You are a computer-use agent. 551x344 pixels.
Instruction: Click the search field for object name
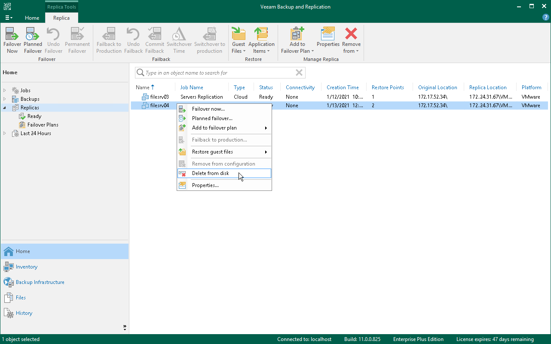(x=219, y=73)
